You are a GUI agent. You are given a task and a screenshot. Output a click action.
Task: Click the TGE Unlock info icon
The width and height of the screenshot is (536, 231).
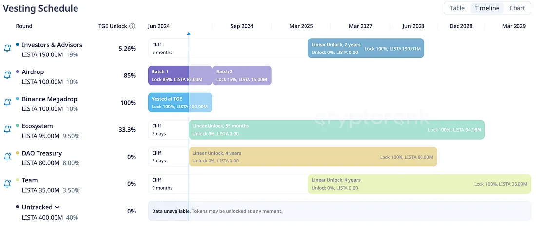[x=132, y=26]
